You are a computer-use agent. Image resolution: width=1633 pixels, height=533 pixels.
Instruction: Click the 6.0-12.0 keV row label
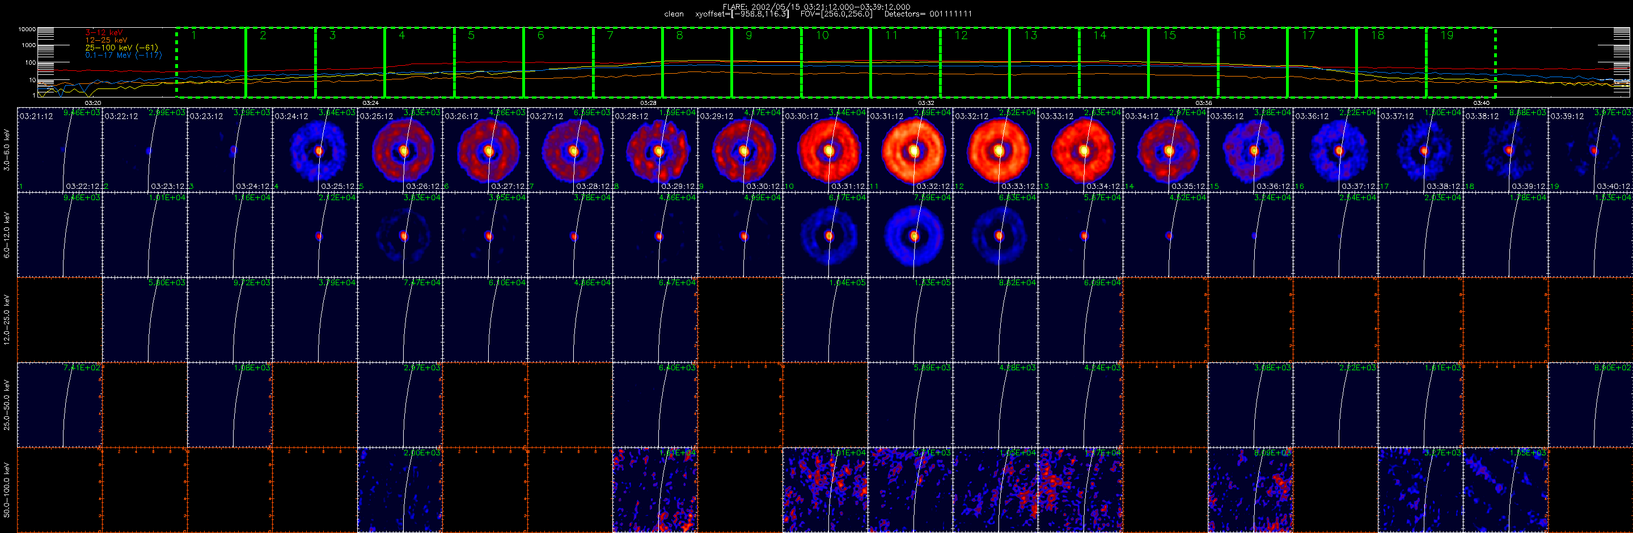point(7,235)
